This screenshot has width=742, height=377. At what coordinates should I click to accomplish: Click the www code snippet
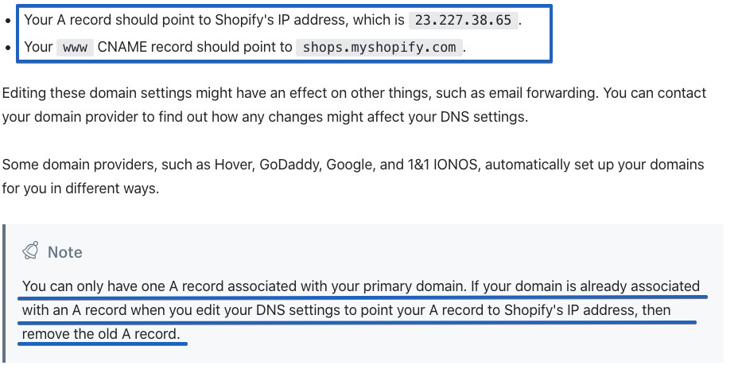point(75,47)
